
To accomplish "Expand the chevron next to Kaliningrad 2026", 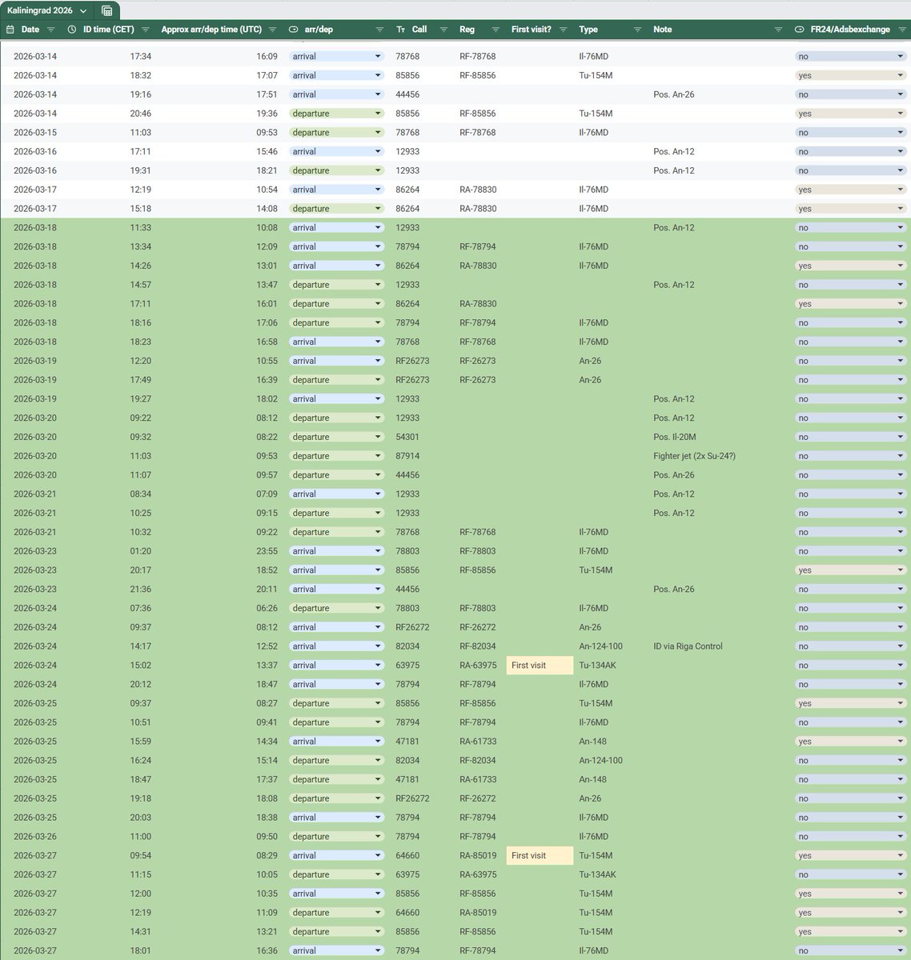I will pos(83,11).
